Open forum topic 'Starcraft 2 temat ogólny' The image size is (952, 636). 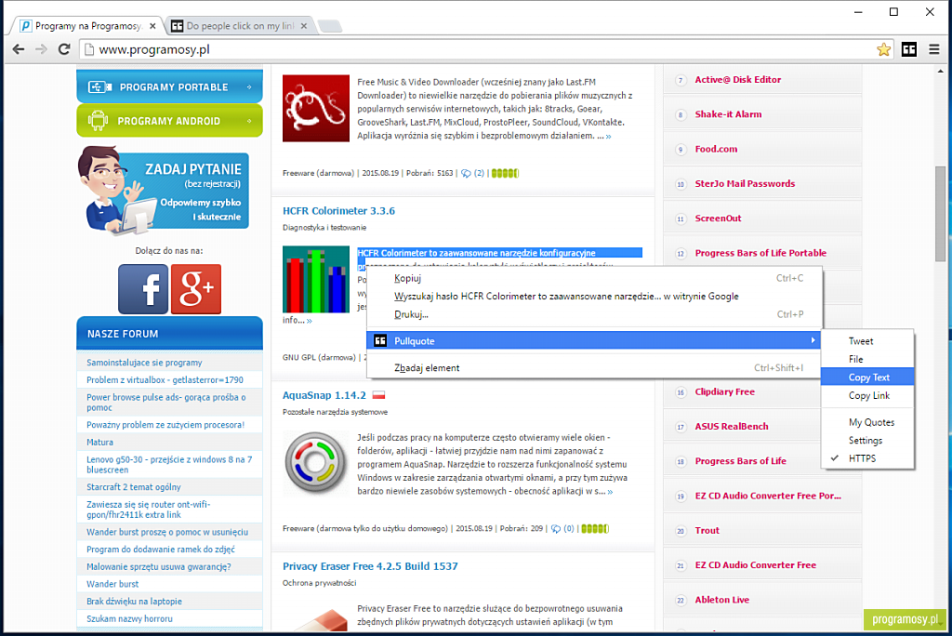click(x=134, y=487)
